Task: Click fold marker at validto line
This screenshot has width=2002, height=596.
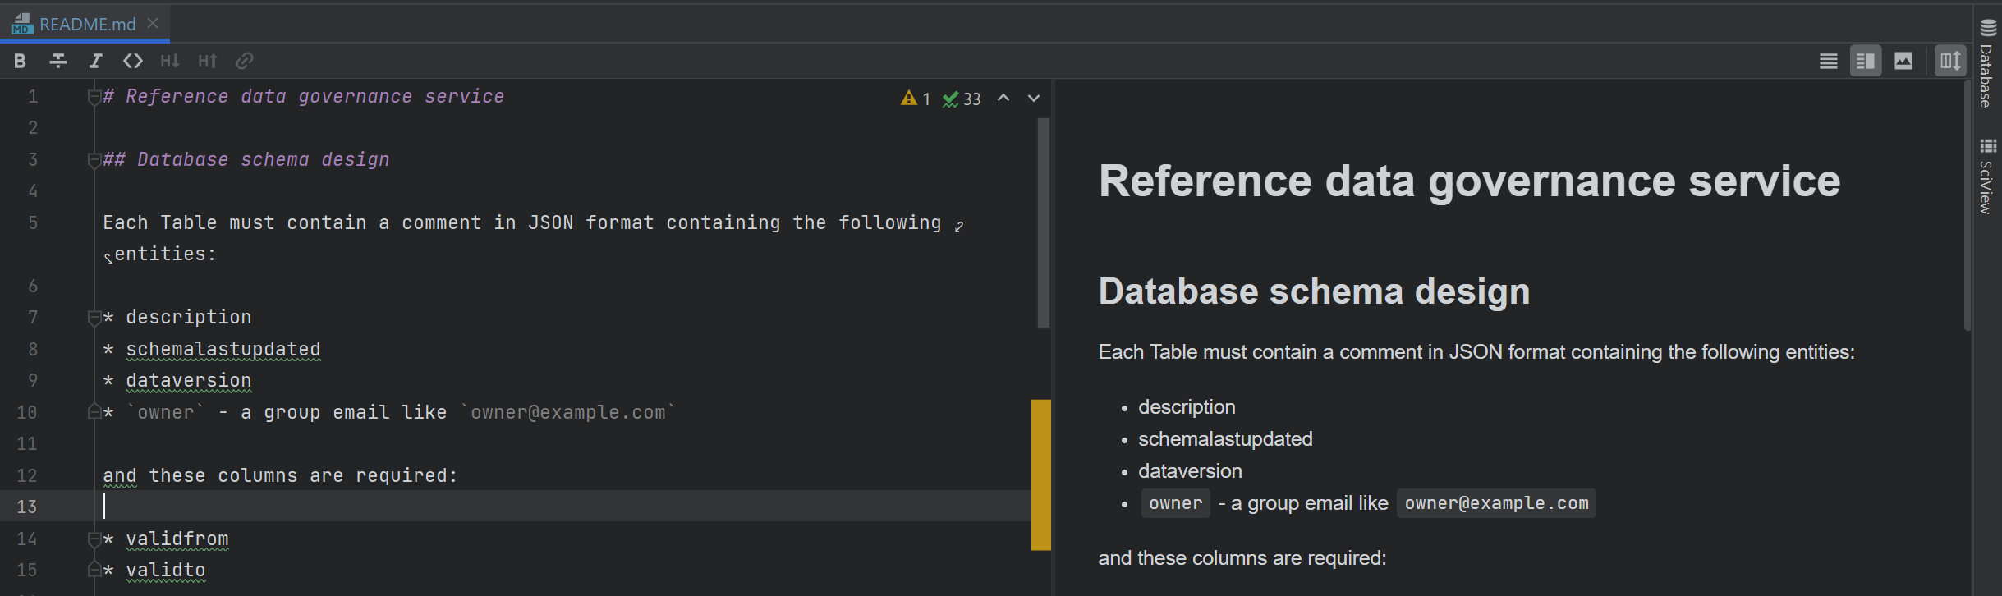Action: [94, 570]
